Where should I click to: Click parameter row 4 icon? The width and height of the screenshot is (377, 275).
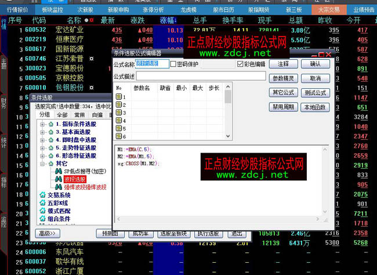(x=119, y=120)
